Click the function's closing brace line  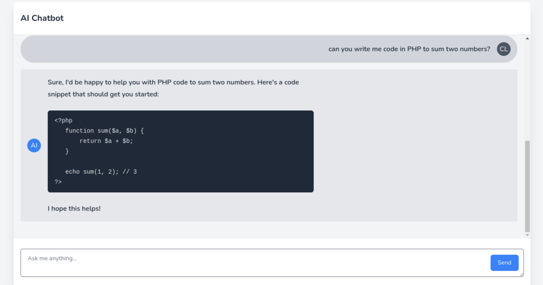click(67, 151)
